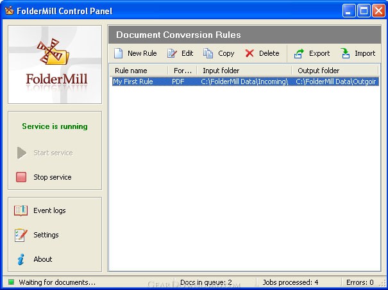The height and width of the screenshot is (290, 388).
Task: Click the PDF format cell
Action: pos(178,81)
